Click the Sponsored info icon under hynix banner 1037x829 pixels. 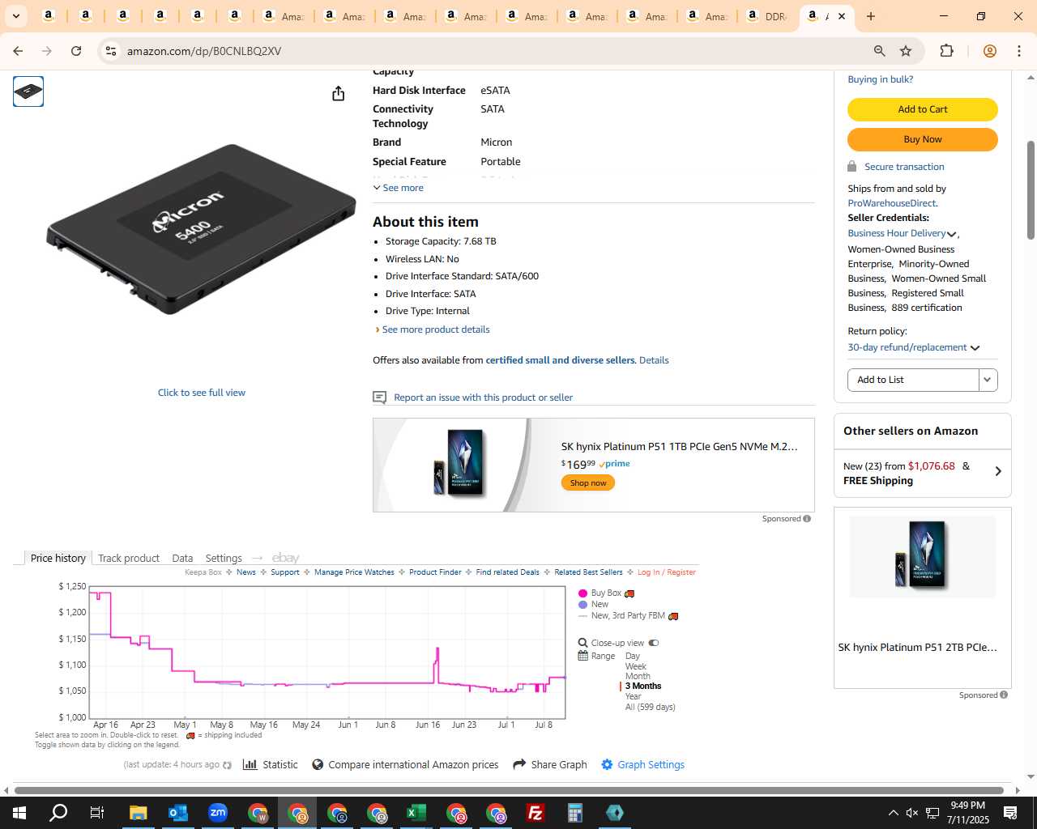807,519
